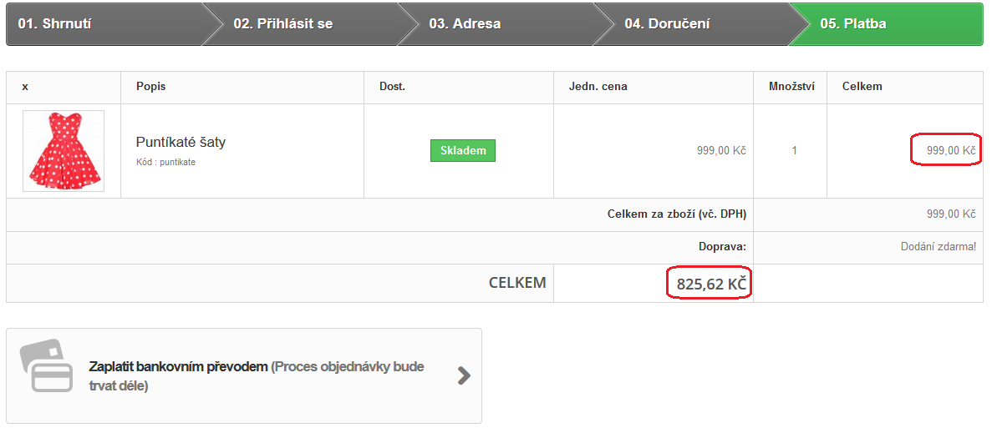
Task: Click the green Skladem availability badge
Action: coord(462,151)
